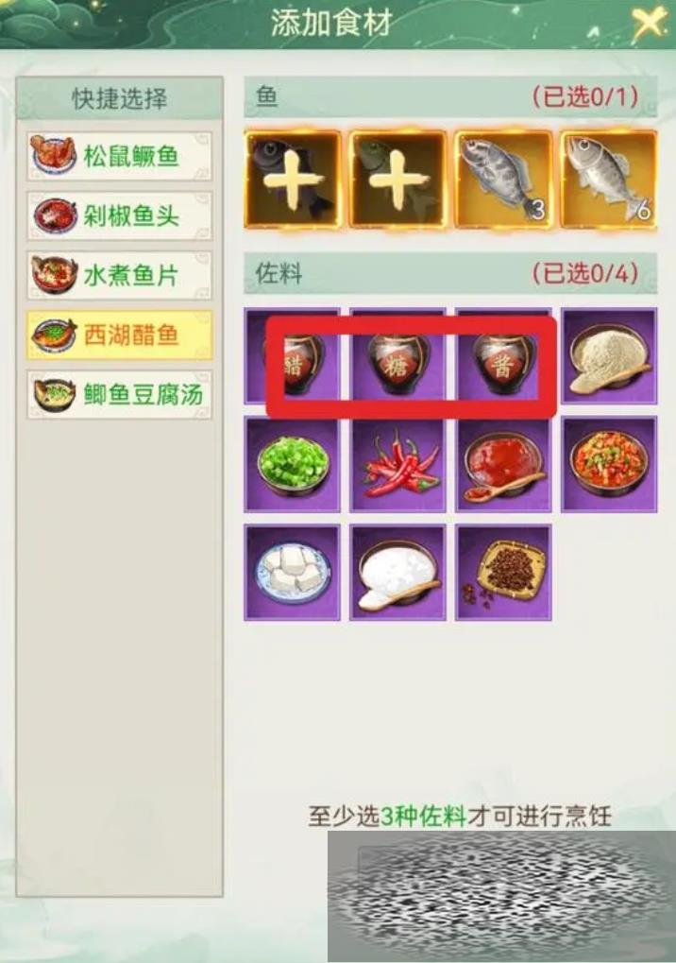The image size is (676, 963).
Task: Pick the tofu cubes plate
Action: point(292,573)
